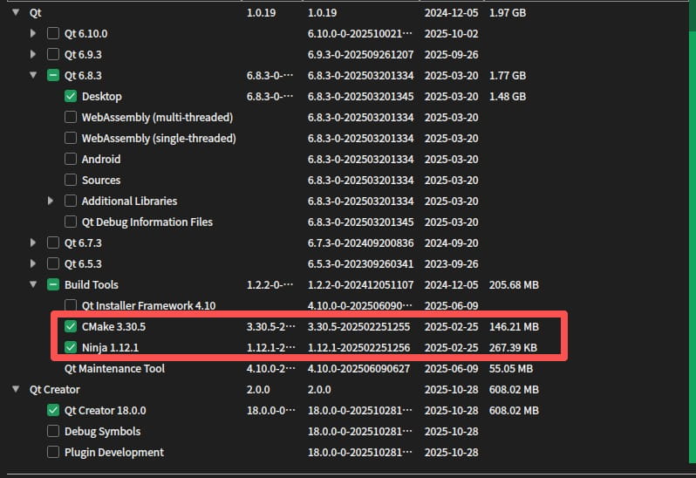Image resolution: width=696 pixels, height=478 pixels.
Task: Select the Qt Creator 18.0.0 label
Action: [106, 411]
